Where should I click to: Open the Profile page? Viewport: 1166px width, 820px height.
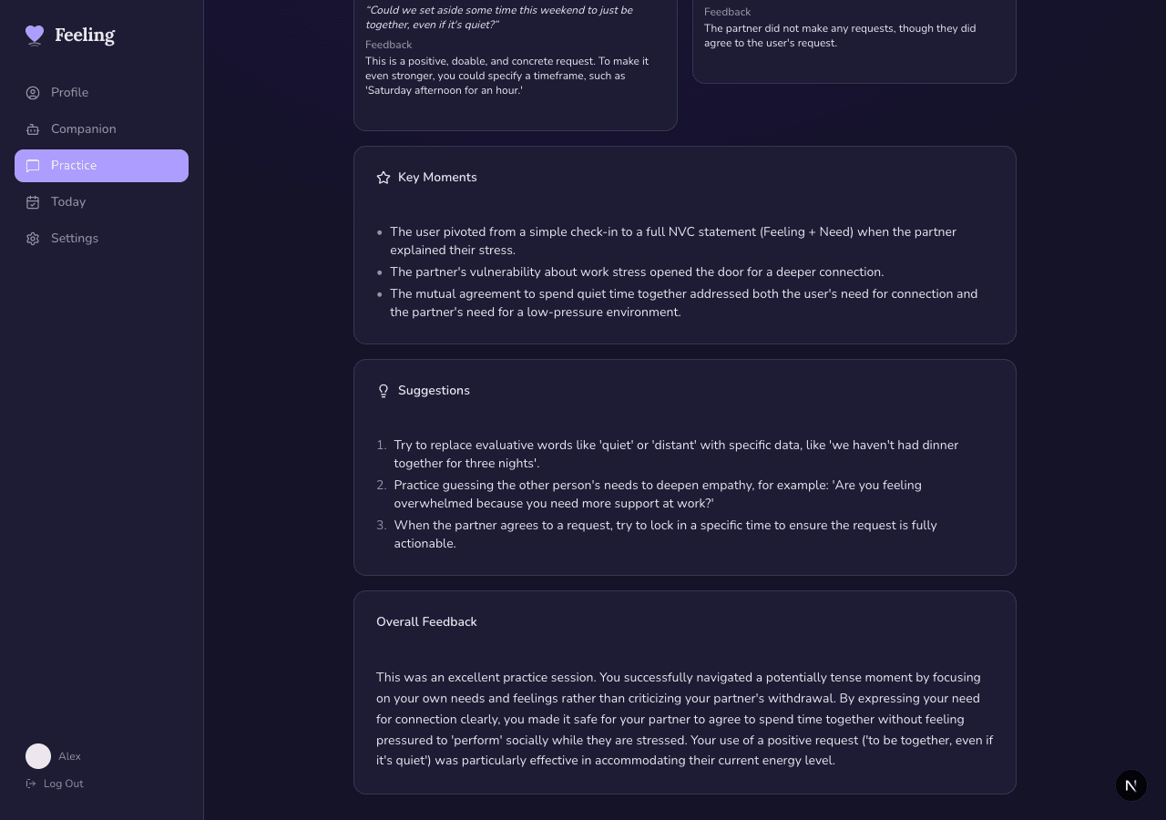69,93
